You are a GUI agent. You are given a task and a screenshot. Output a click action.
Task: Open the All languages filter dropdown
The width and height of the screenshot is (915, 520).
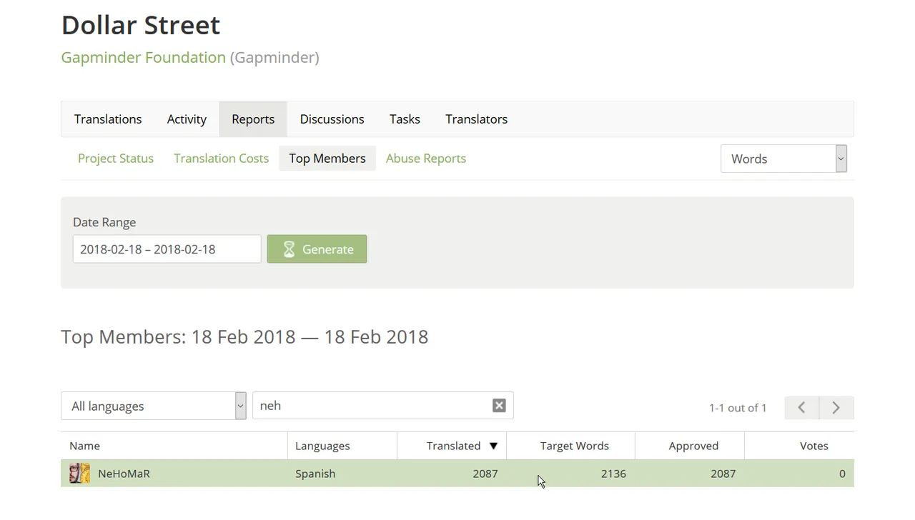[154, 406]
